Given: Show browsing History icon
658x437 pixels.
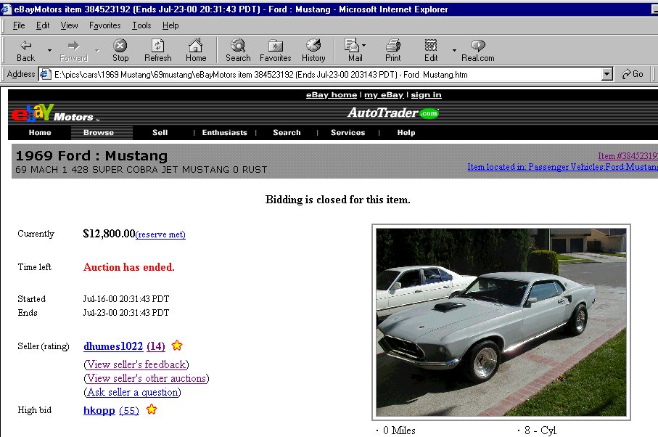Looking at the screenshot, I should [x=313, y=45].
